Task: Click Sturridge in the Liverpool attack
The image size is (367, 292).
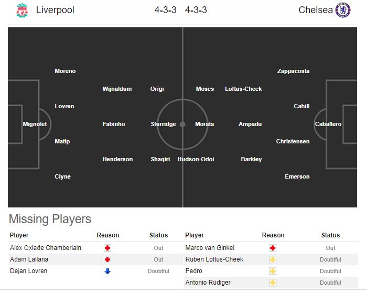Action: tap(163, 124)
